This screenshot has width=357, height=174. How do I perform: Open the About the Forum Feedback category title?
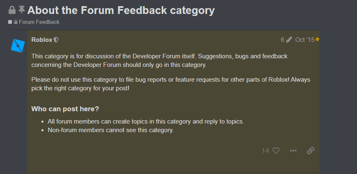[121, 10]
